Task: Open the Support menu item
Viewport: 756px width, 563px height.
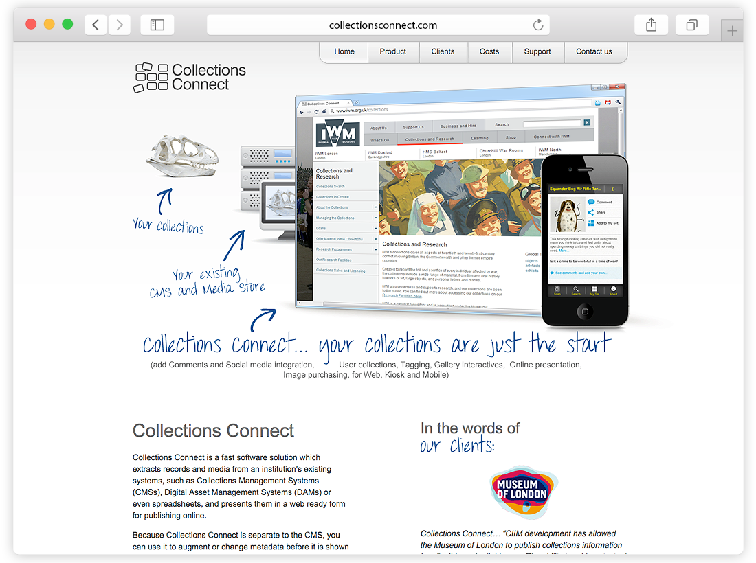Action: (537, 51)
